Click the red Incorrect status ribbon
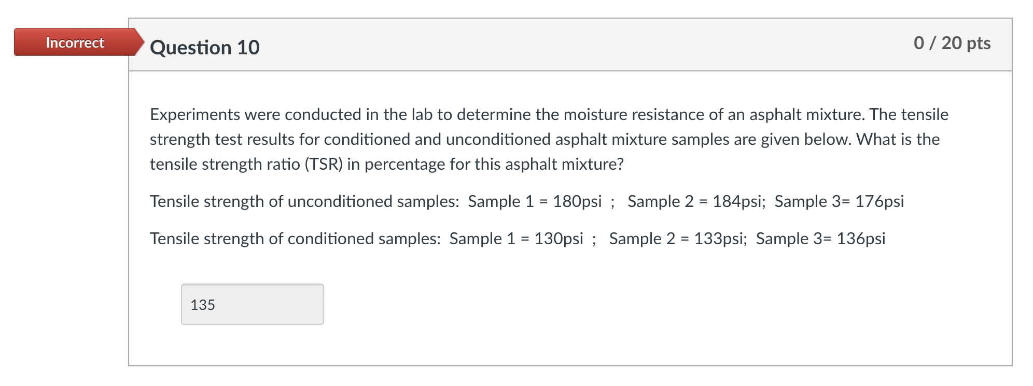 [74, 42]
